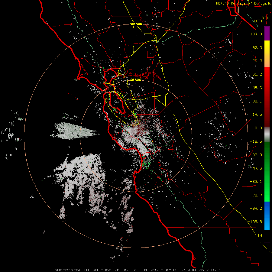Select the 76.7 velocity scale value
This screenshot has height=272, width=272.
(257, 61)
